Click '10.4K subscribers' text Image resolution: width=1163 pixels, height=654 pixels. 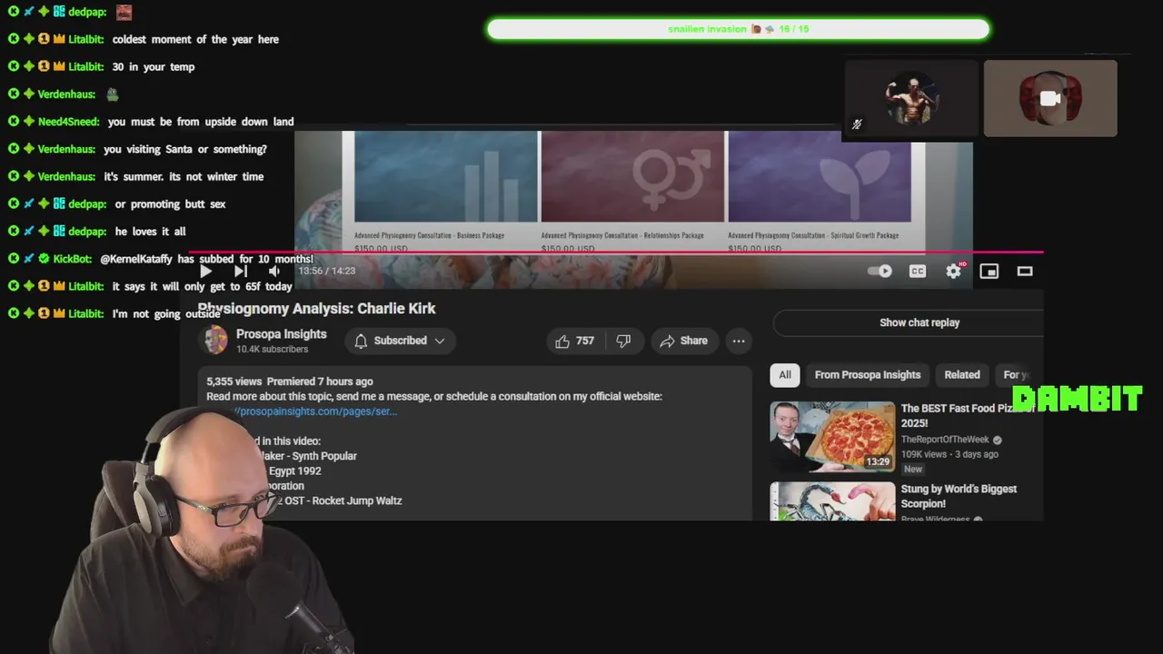tap(273, 350)
